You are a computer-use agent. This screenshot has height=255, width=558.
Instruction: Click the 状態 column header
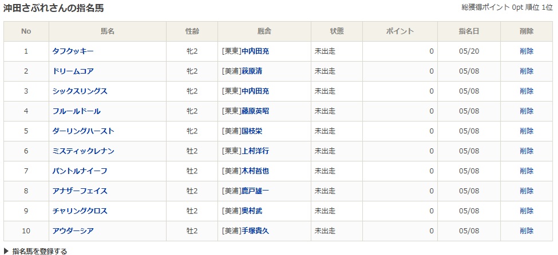pos(337,31)
